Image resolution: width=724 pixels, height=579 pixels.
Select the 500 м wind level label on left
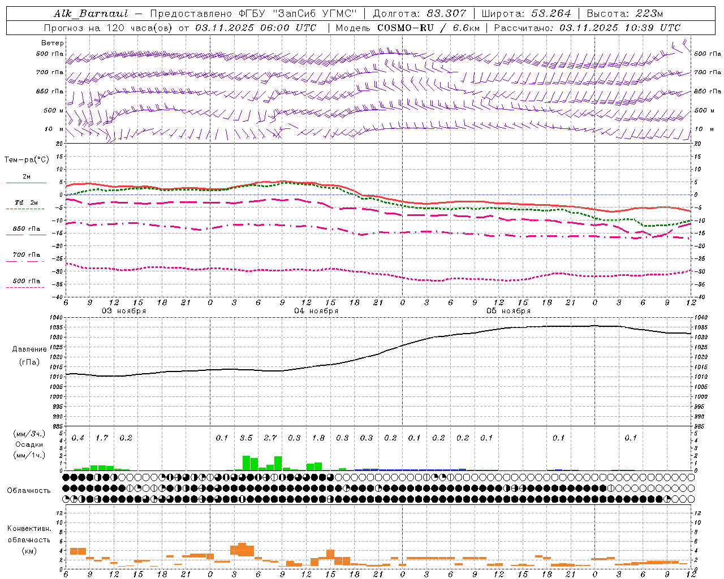54,110
